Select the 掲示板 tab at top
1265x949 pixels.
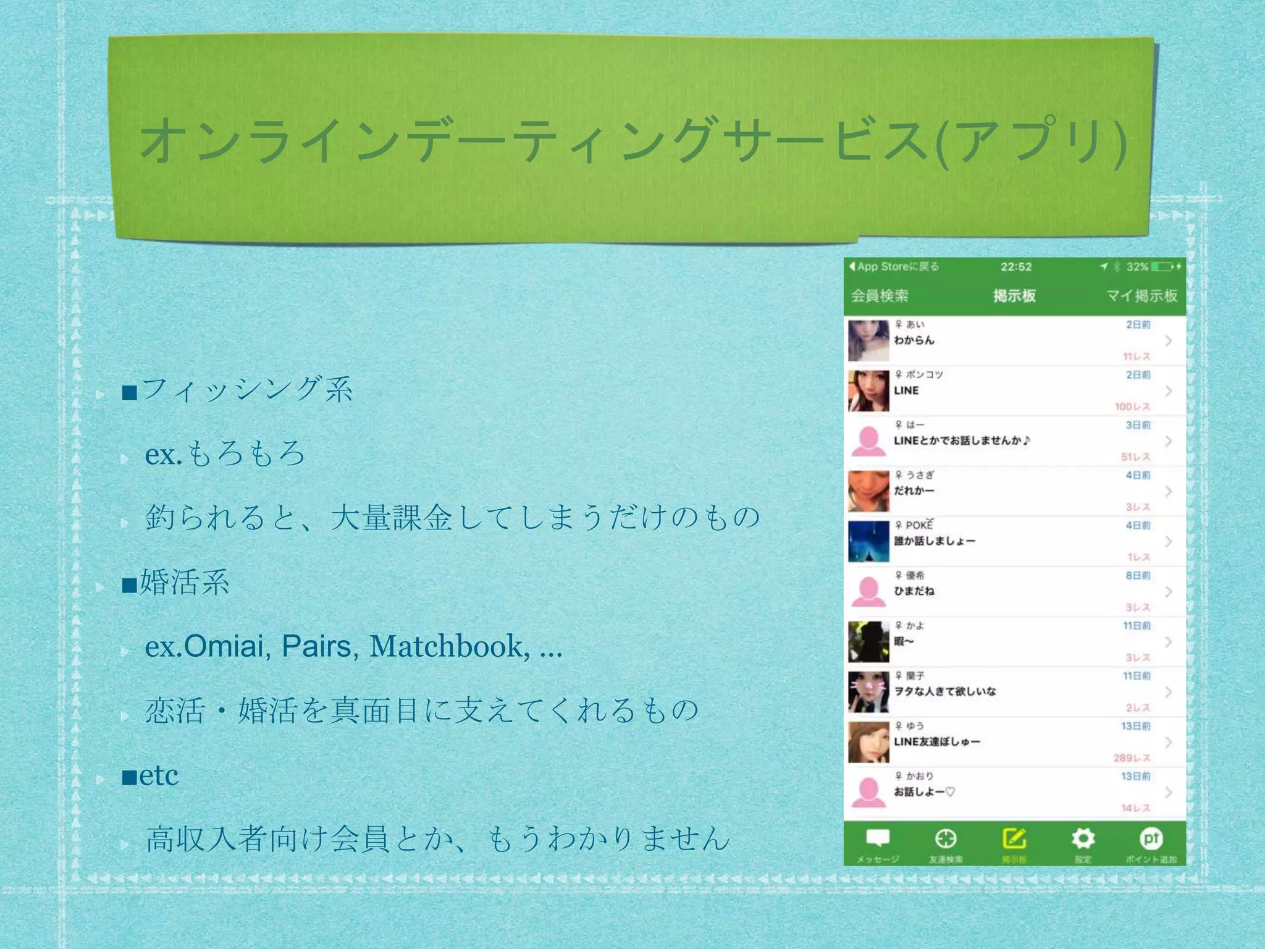click(x=1014, y=295)
